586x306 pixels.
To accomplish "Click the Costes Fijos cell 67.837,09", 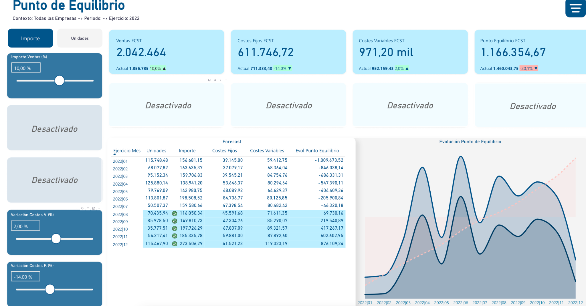I will [233, 228].
